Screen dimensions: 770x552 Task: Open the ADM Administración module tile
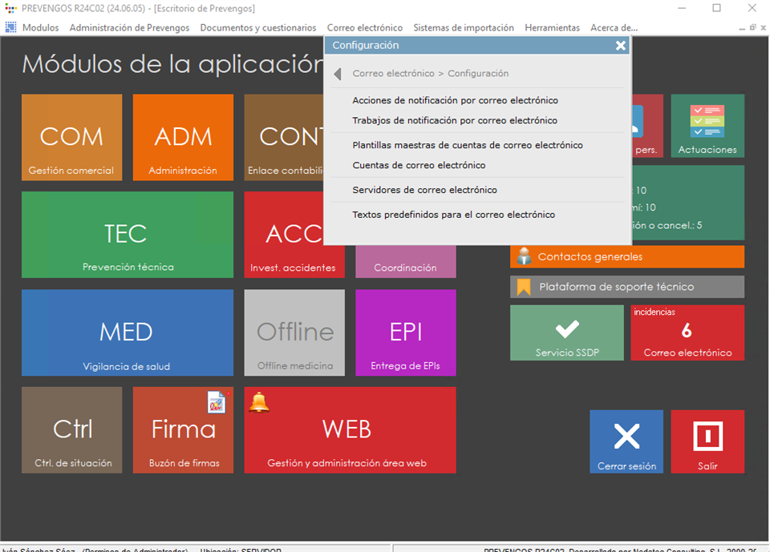(183, 137)
